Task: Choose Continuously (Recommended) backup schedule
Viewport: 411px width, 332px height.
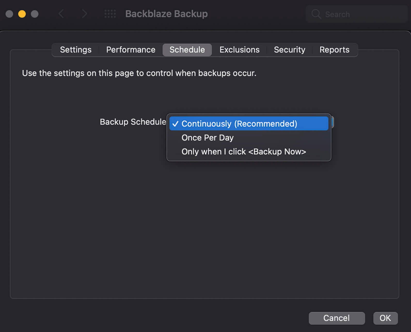Action: click(239, 124)
